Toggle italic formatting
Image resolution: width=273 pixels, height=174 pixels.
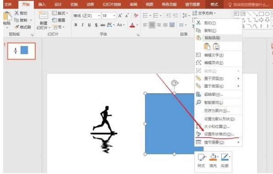(x=82, y=25)
